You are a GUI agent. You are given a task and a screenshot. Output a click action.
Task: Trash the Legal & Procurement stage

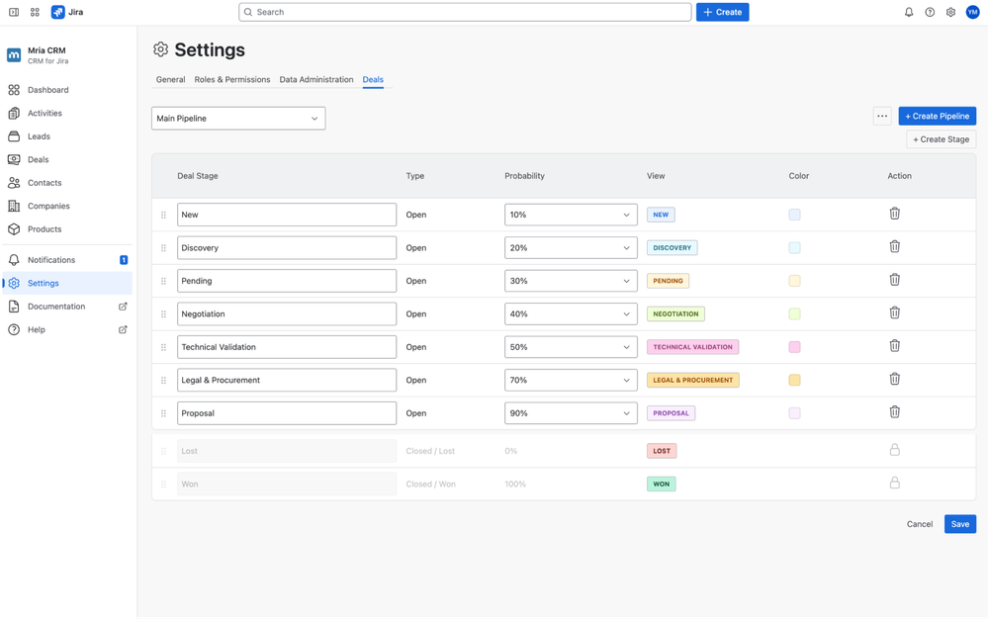894,379
